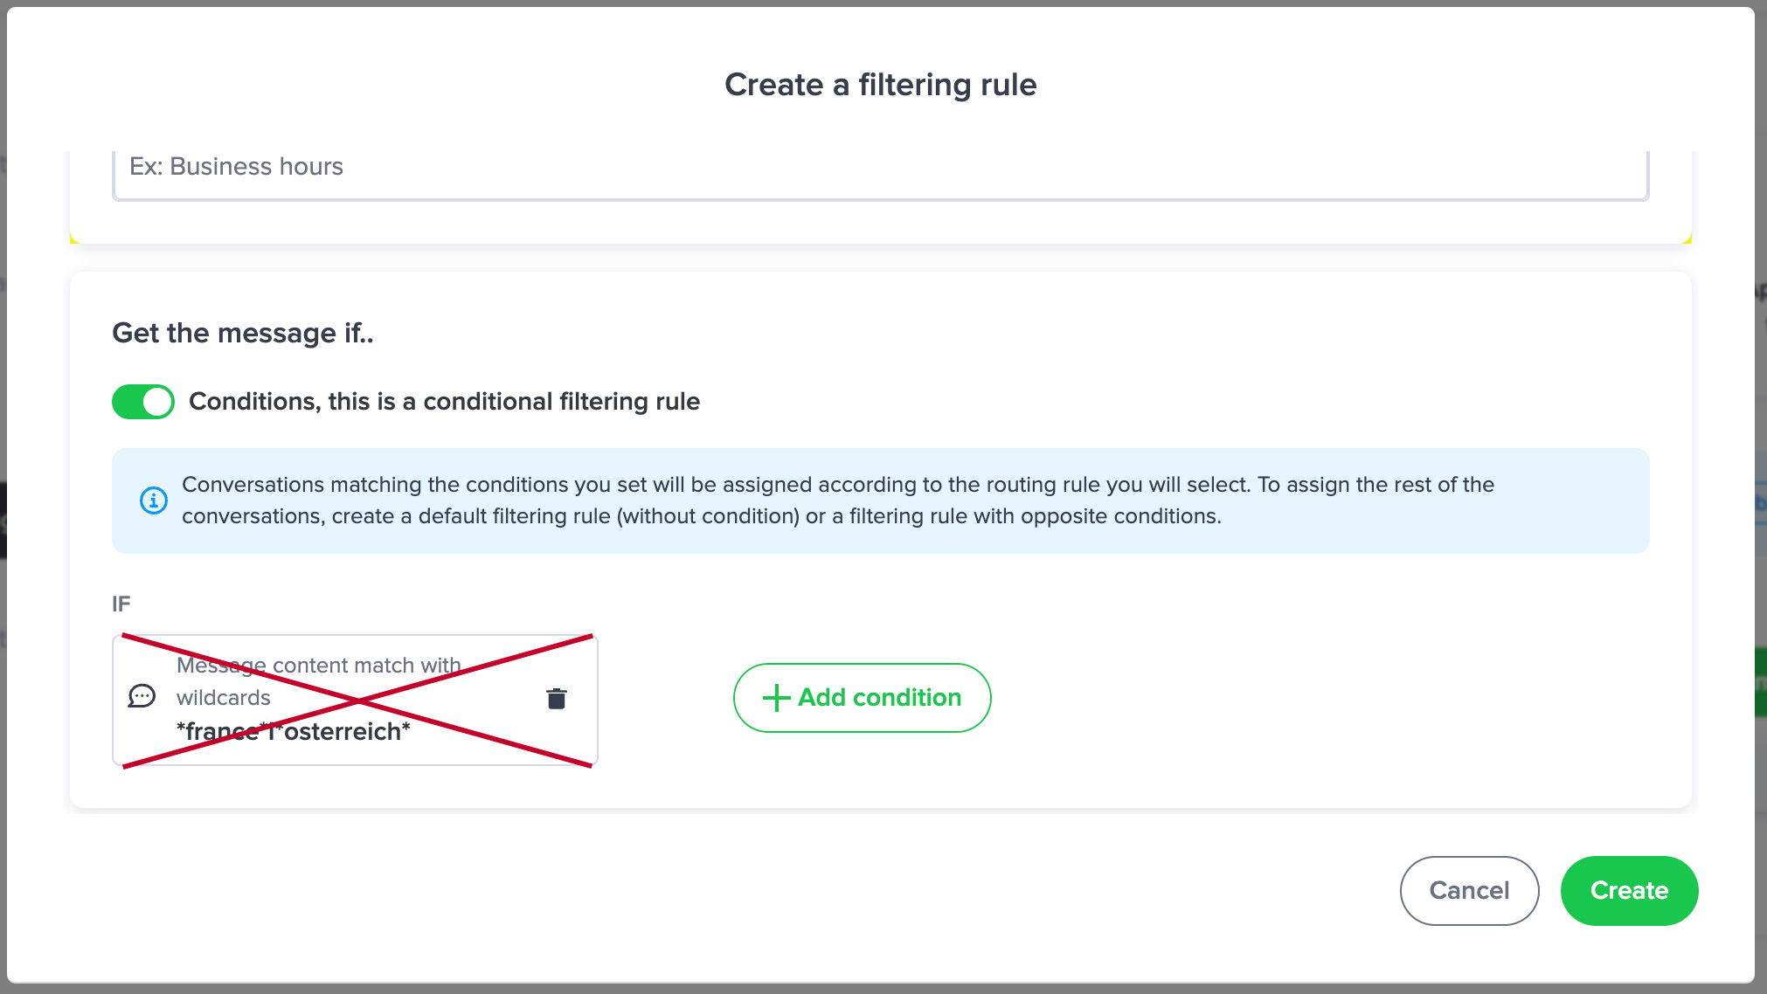Open the *france*|*osterreich* wildcard condition card
The width and height of the screenshot is (1767, 994).
pos(354,701)
